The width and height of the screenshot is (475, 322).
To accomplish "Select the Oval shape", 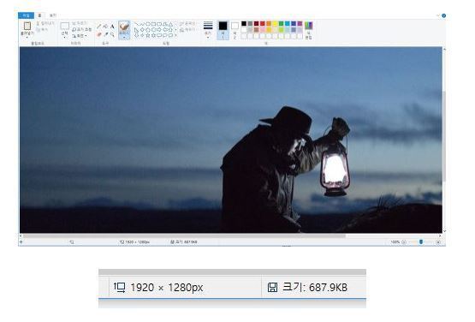I will coord(148,24).
